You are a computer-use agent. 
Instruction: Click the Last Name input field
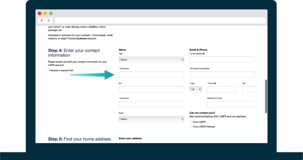click(x=151, y=104)
